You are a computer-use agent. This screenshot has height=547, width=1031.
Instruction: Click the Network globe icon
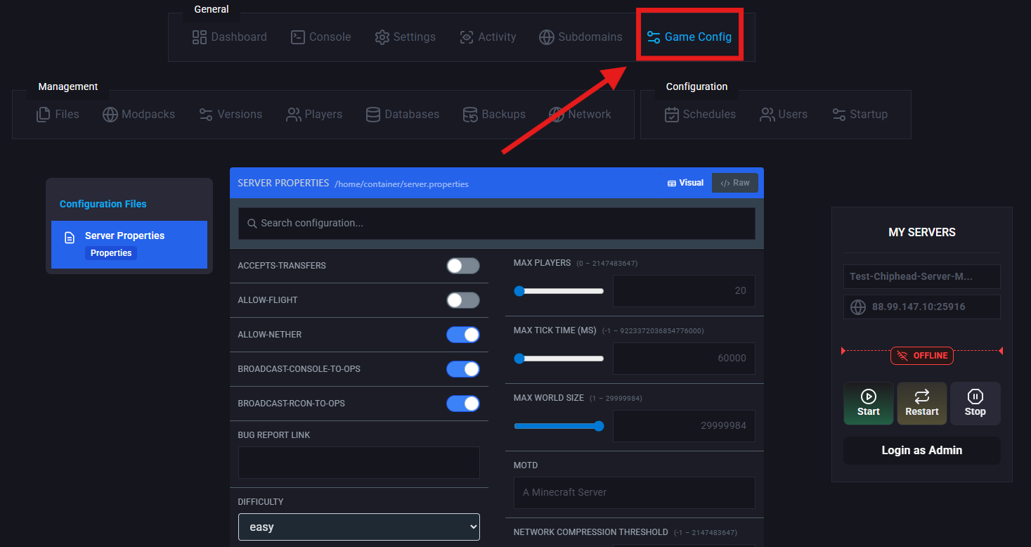click(557, 115)
